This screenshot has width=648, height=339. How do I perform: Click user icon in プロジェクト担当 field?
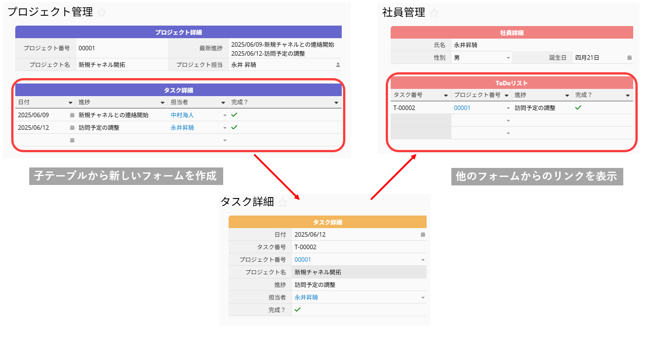point(338,65)
